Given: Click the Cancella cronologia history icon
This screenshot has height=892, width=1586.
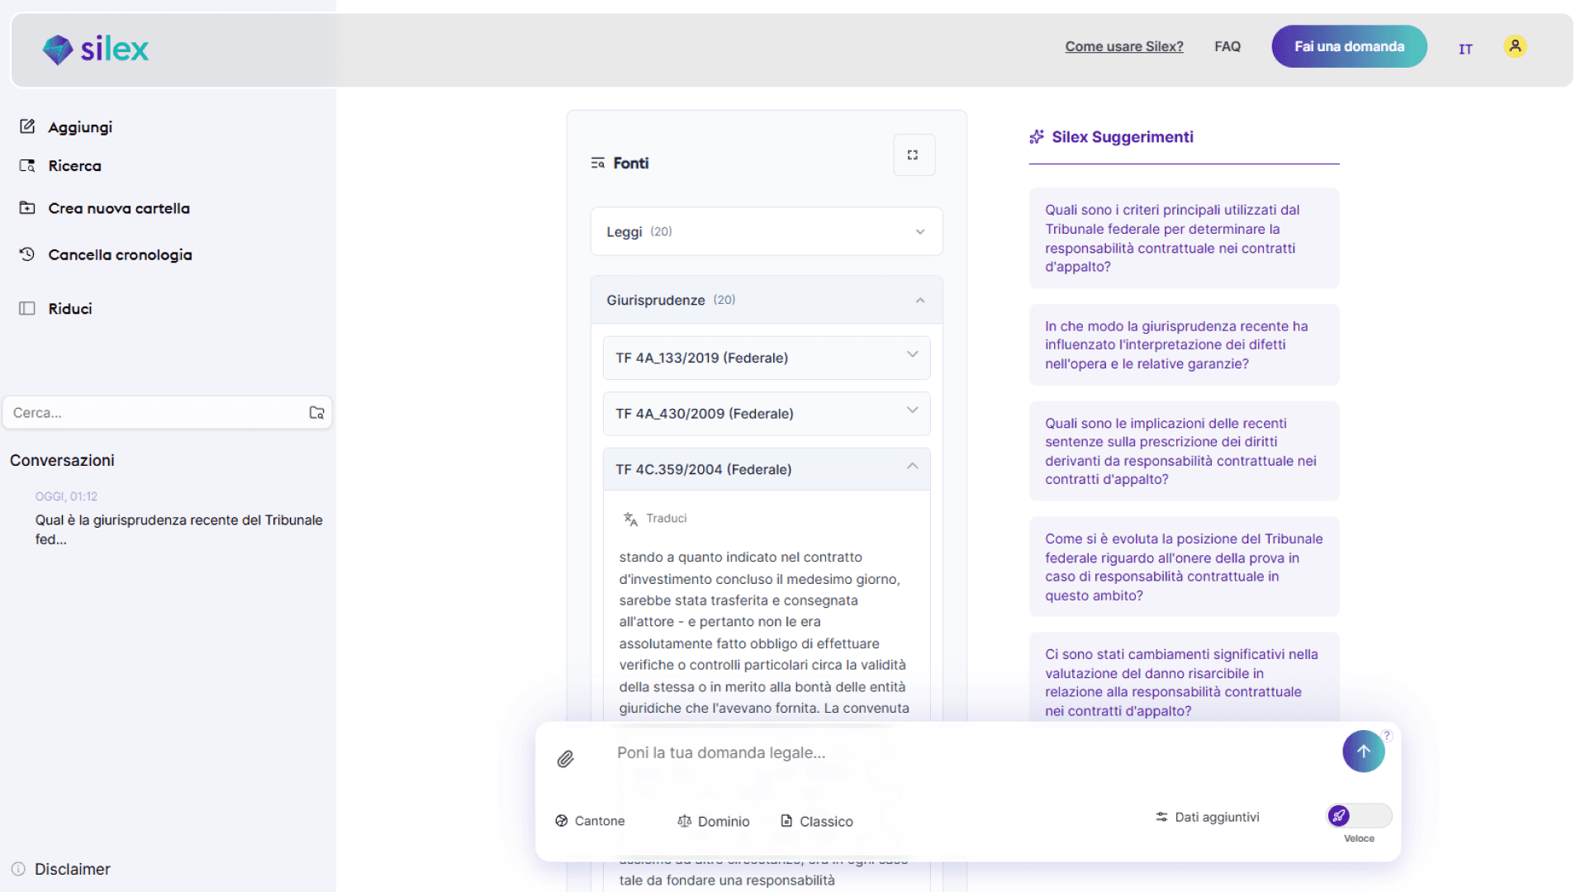Looking at the screenshot, I should pos(27,254).
